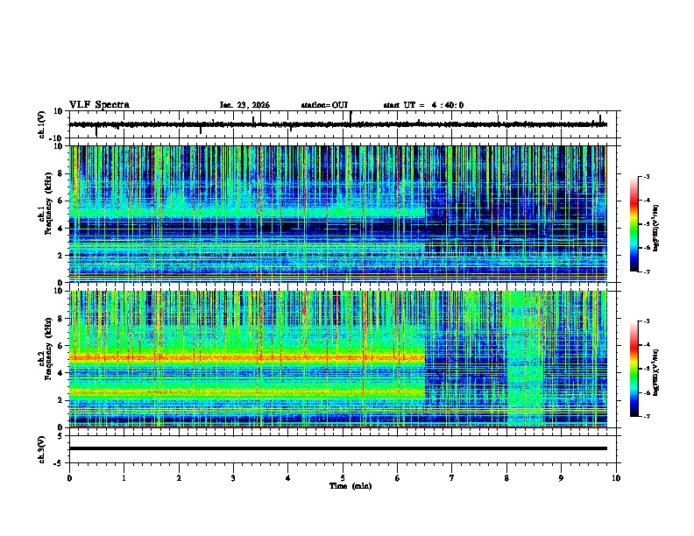Image resolution: width=694 pixels, height=536 pixels.
Task: Click the "-7" label on ch.1 color scale
Action: [x=646, y=272]
